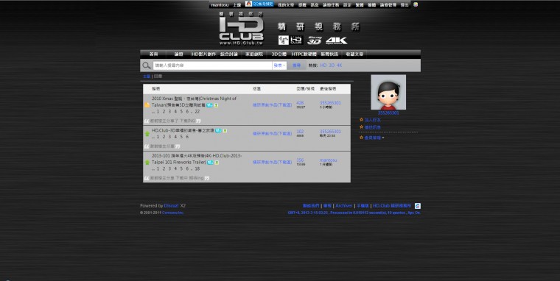Click the Comsenz Inc. footer link
The width and height of the screenshot is (560, 281).
pyautogui.click(x=173, y=213)
